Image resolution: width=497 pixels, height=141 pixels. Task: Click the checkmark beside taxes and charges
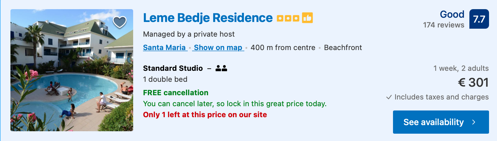(x=389, y=97)
